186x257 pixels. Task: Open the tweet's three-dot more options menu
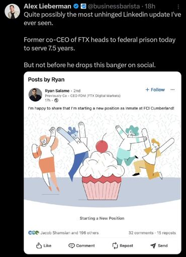coord(178,7)
